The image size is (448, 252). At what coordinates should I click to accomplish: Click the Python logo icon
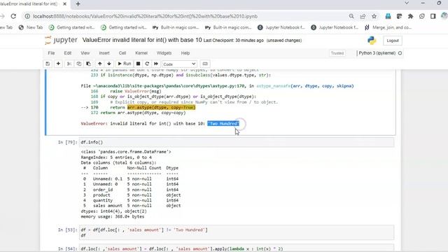click(372, 41)
